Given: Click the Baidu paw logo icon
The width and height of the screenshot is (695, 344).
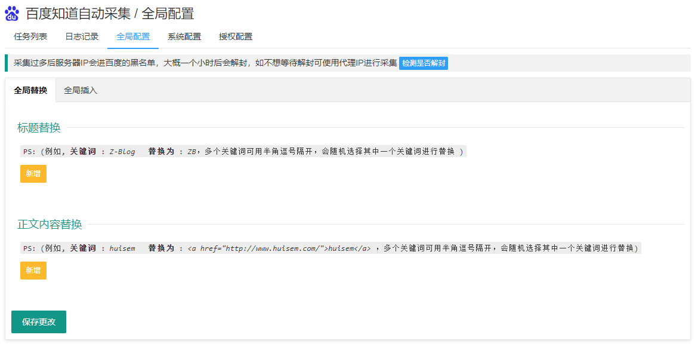Looking at the screenshot, I should point(12,14).
